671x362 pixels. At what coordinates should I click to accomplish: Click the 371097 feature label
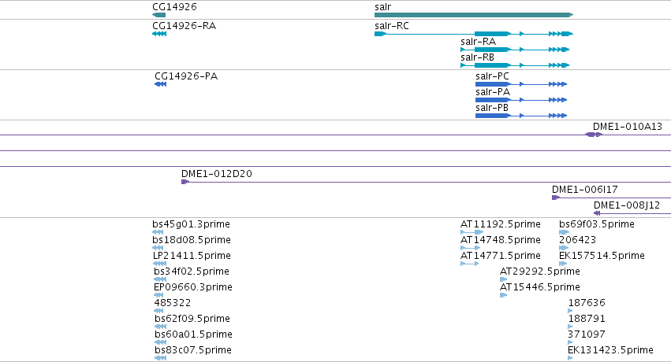(x=587, y=334)
